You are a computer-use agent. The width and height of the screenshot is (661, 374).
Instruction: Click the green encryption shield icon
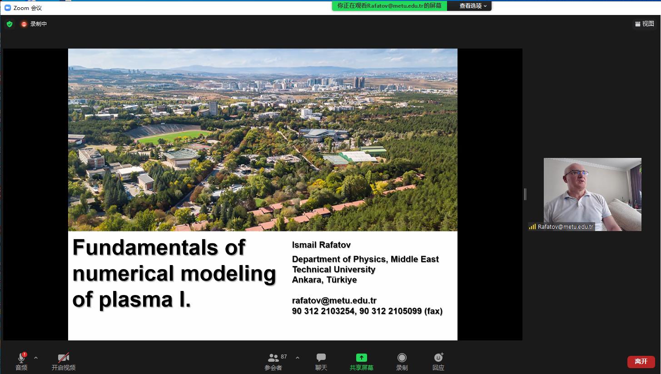10,24
